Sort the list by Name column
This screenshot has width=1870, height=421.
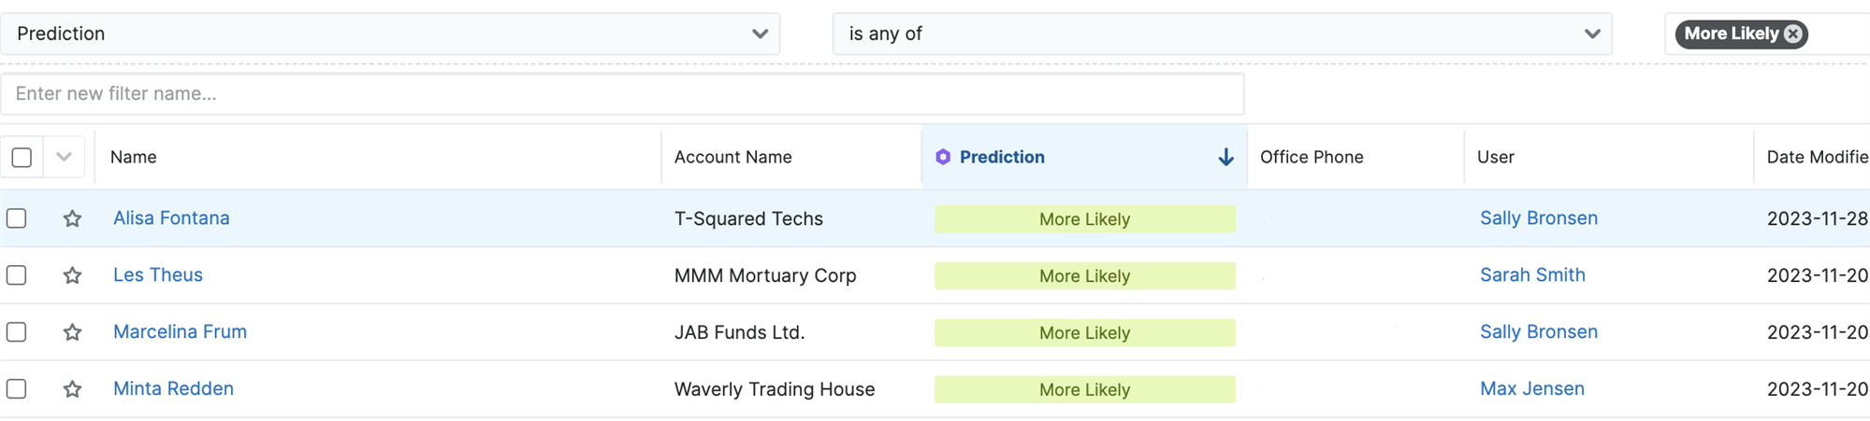click(134, 157)
